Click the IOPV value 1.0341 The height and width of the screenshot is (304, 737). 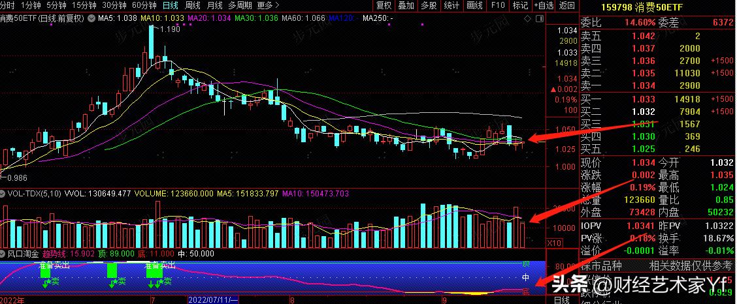(x=641, y=226)
